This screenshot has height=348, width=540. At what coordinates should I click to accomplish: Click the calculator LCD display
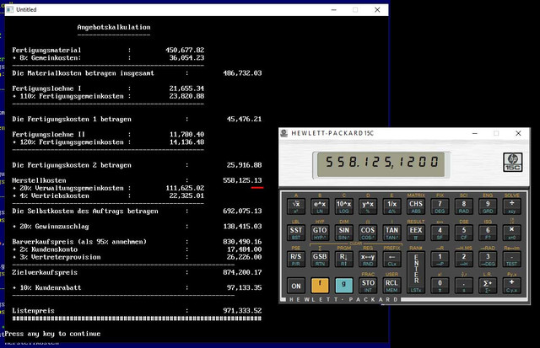tap(381, 165)
